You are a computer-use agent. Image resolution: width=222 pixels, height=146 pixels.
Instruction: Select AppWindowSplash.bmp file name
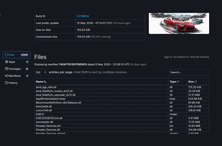click(51, 99)
